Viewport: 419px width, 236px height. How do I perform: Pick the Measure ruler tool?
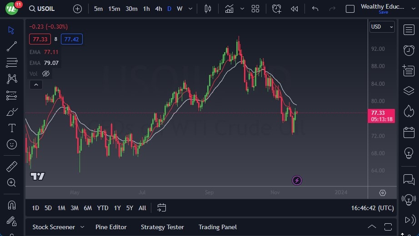(12, 167)
